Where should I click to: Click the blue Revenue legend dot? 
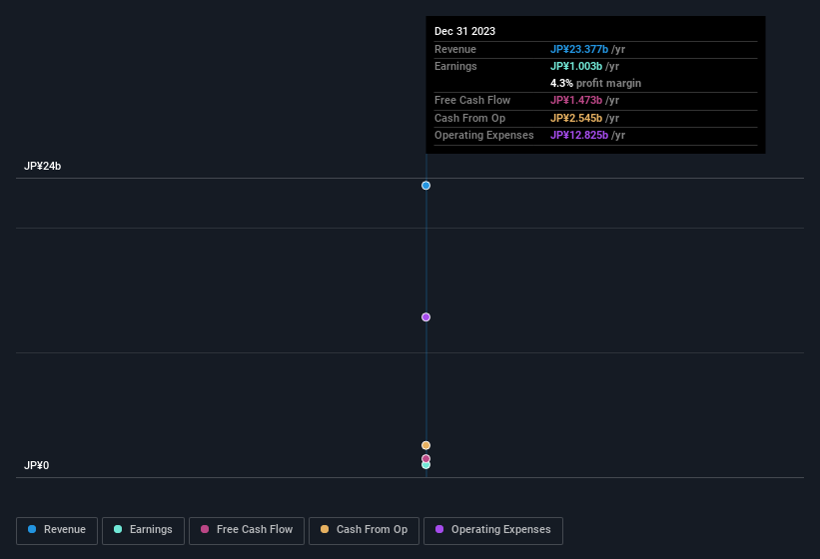pyautogui.click(x=32, y=529)
